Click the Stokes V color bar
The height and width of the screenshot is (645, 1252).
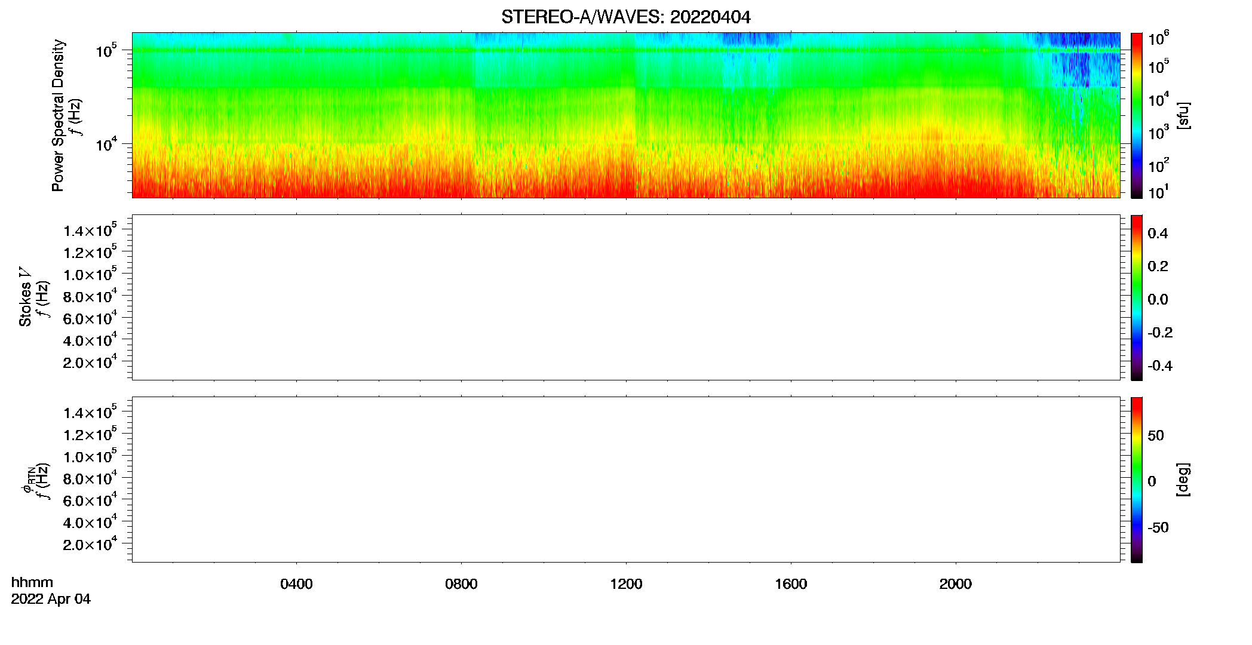(x=1137, y=297)
